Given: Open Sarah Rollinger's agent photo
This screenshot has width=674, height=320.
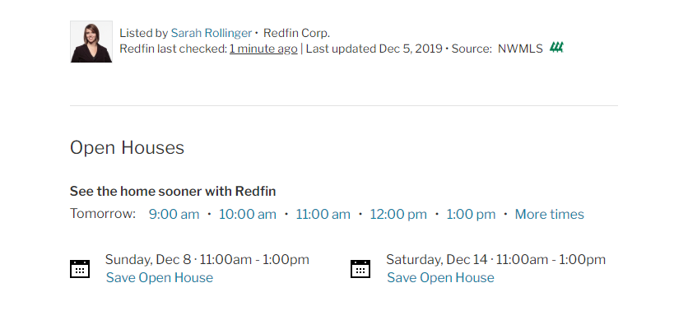Looking at the screenshot, I should click(91, 42).
